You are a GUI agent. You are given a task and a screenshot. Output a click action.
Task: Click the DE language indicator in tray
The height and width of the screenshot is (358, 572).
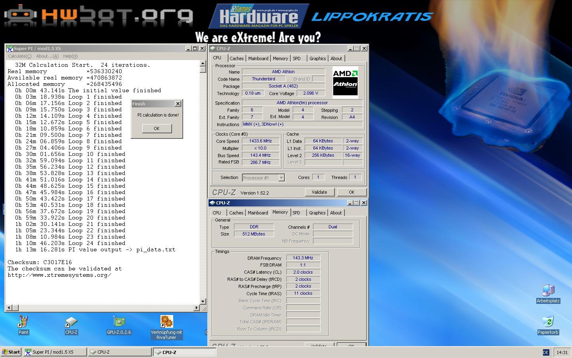(x=546, y=352)
